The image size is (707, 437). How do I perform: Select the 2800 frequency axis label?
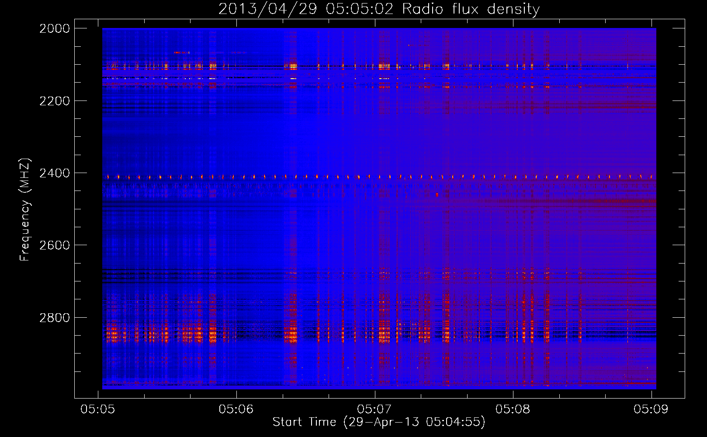pyautogui.click(x=55, y=318)
